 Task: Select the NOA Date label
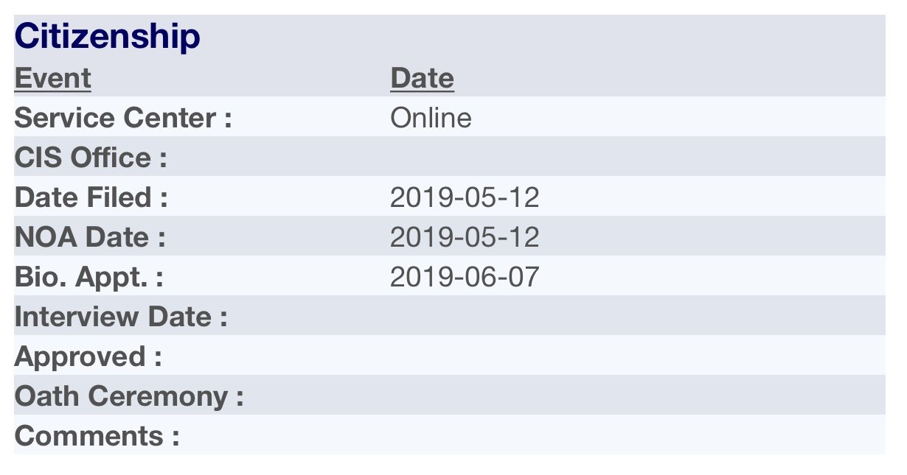90,237
